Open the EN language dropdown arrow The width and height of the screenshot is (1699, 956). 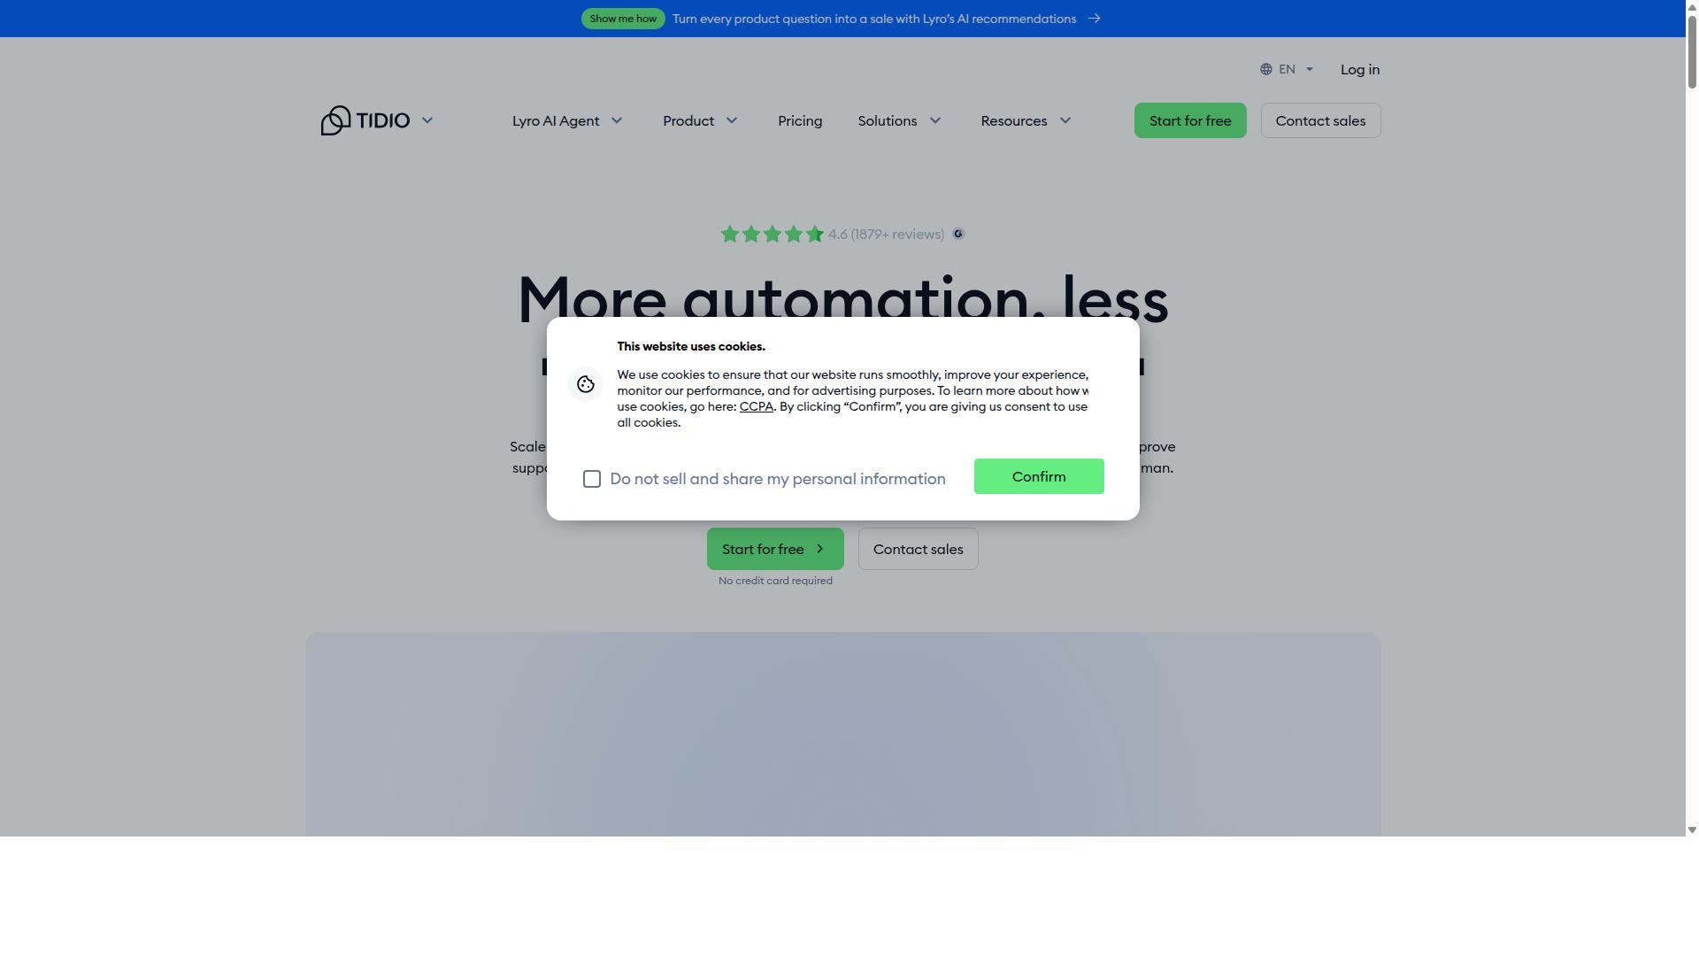click(1310, 69)
